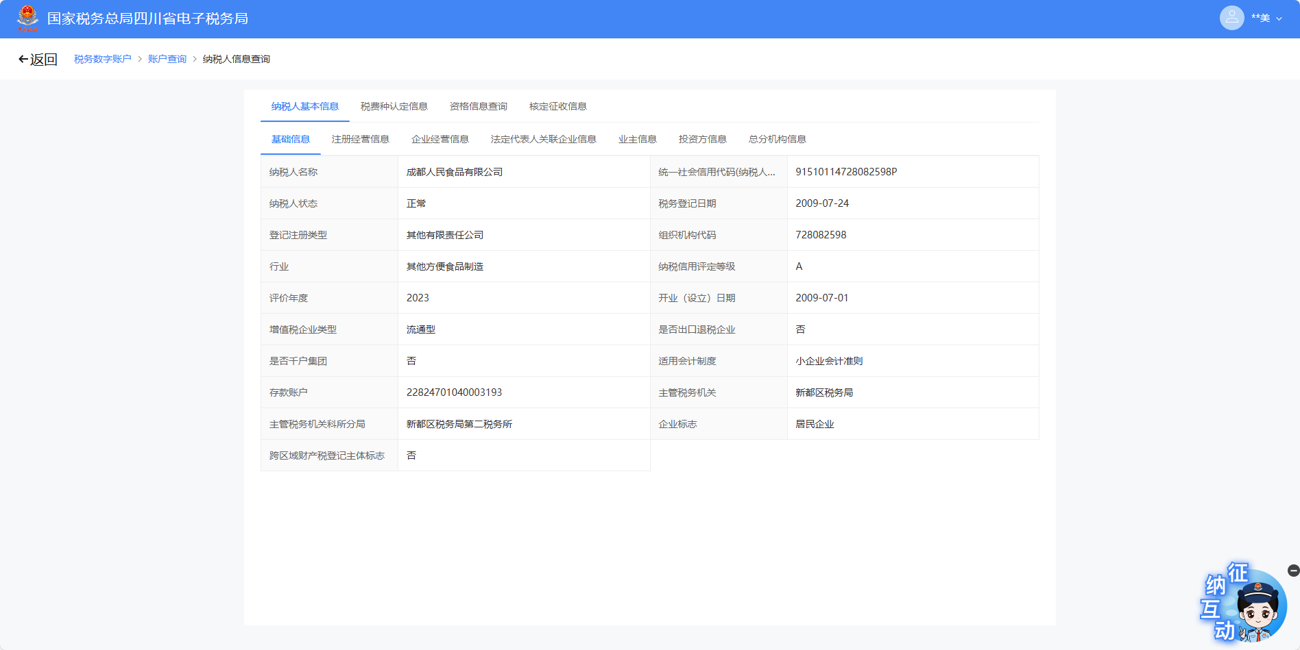The height and width of the screenshot is (650, 1300).
Task: Select the 纳税人基本信息 tab
Action: pyautogui.click(x=304, y=106)
